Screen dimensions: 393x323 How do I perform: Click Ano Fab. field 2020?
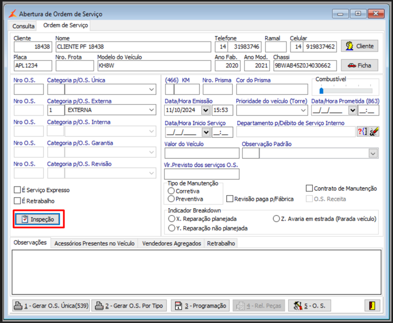(x=227, y=65)
